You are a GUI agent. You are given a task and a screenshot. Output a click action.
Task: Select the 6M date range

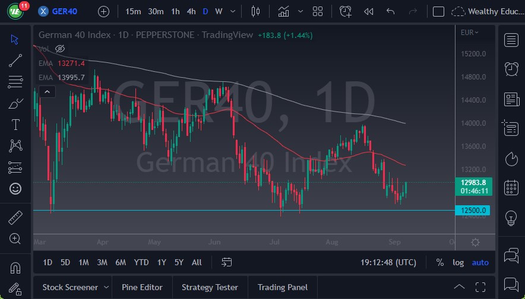tap(121, 262)
